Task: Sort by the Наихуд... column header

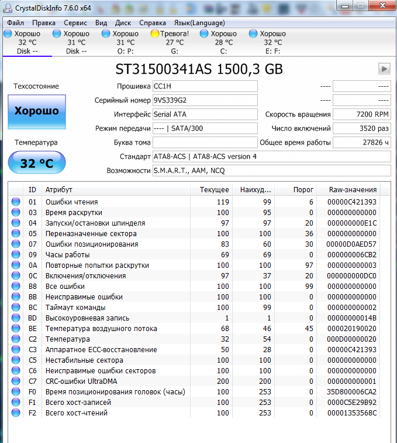Action: [254, 190]
